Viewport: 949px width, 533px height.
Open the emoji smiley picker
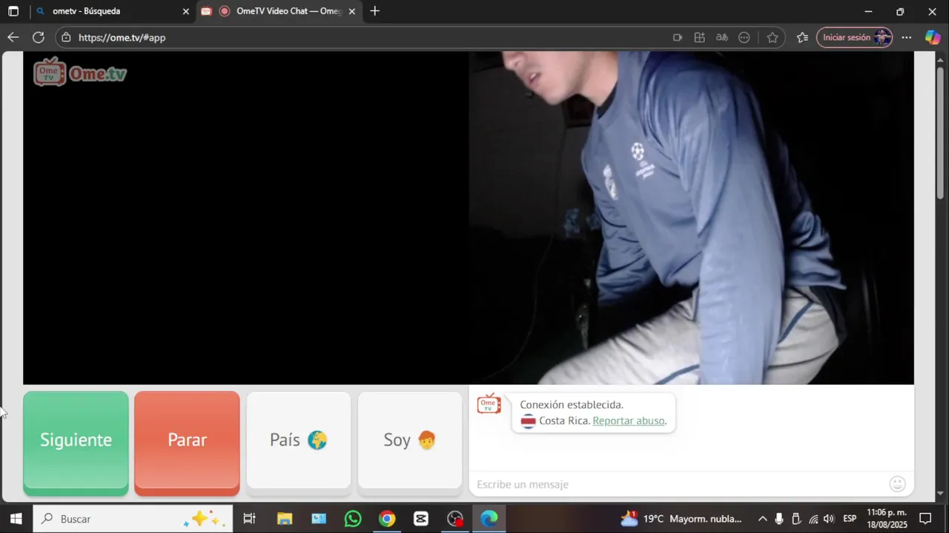click(x=897, y=484)
